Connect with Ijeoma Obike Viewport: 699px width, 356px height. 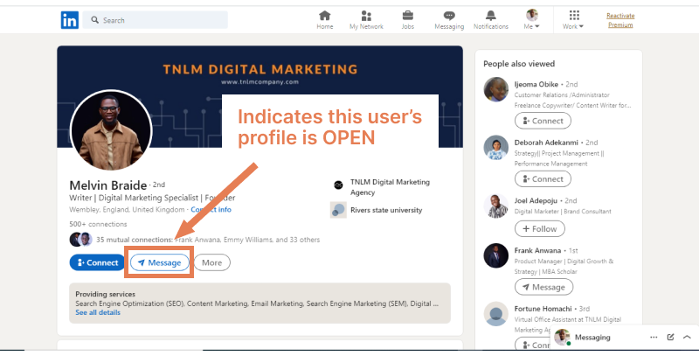[543, 121]
